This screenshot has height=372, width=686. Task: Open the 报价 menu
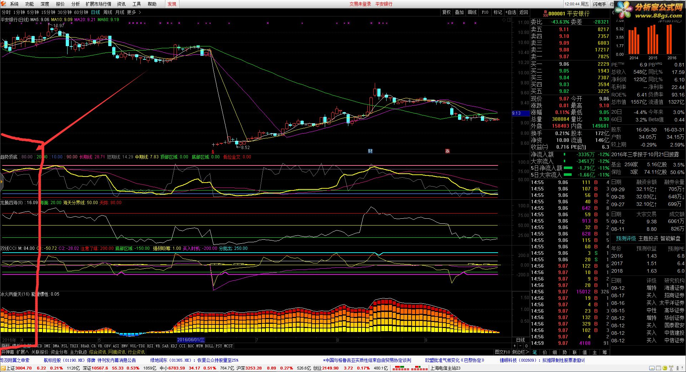tap(60, 4)
